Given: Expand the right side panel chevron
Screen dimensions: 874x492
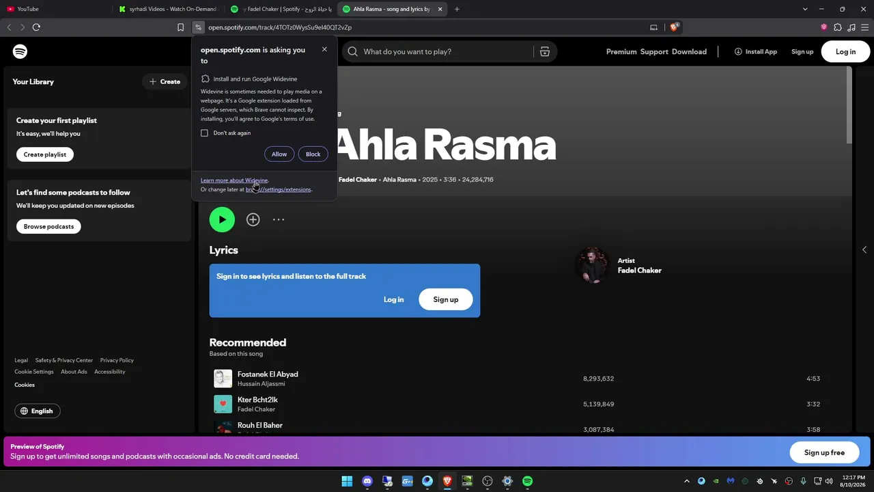Looking at the screenshot, I should point(864,249).
